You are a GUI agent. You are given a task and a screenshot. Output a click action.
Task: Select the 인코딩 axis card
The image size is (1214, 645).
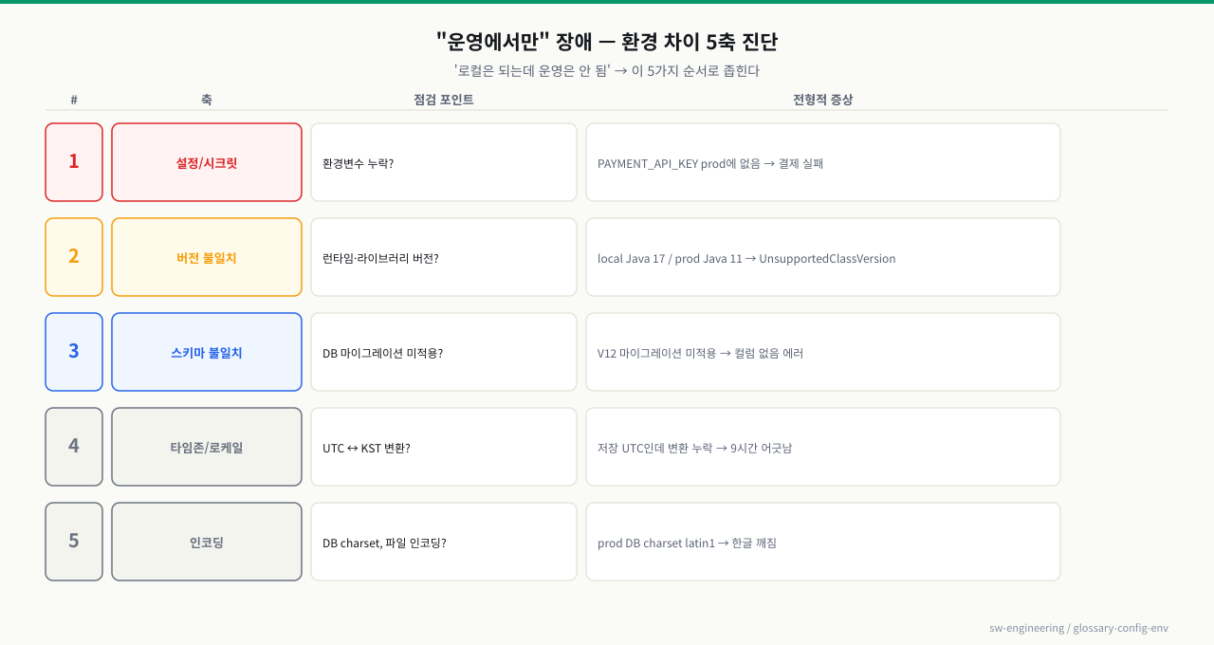coord(207,542)
